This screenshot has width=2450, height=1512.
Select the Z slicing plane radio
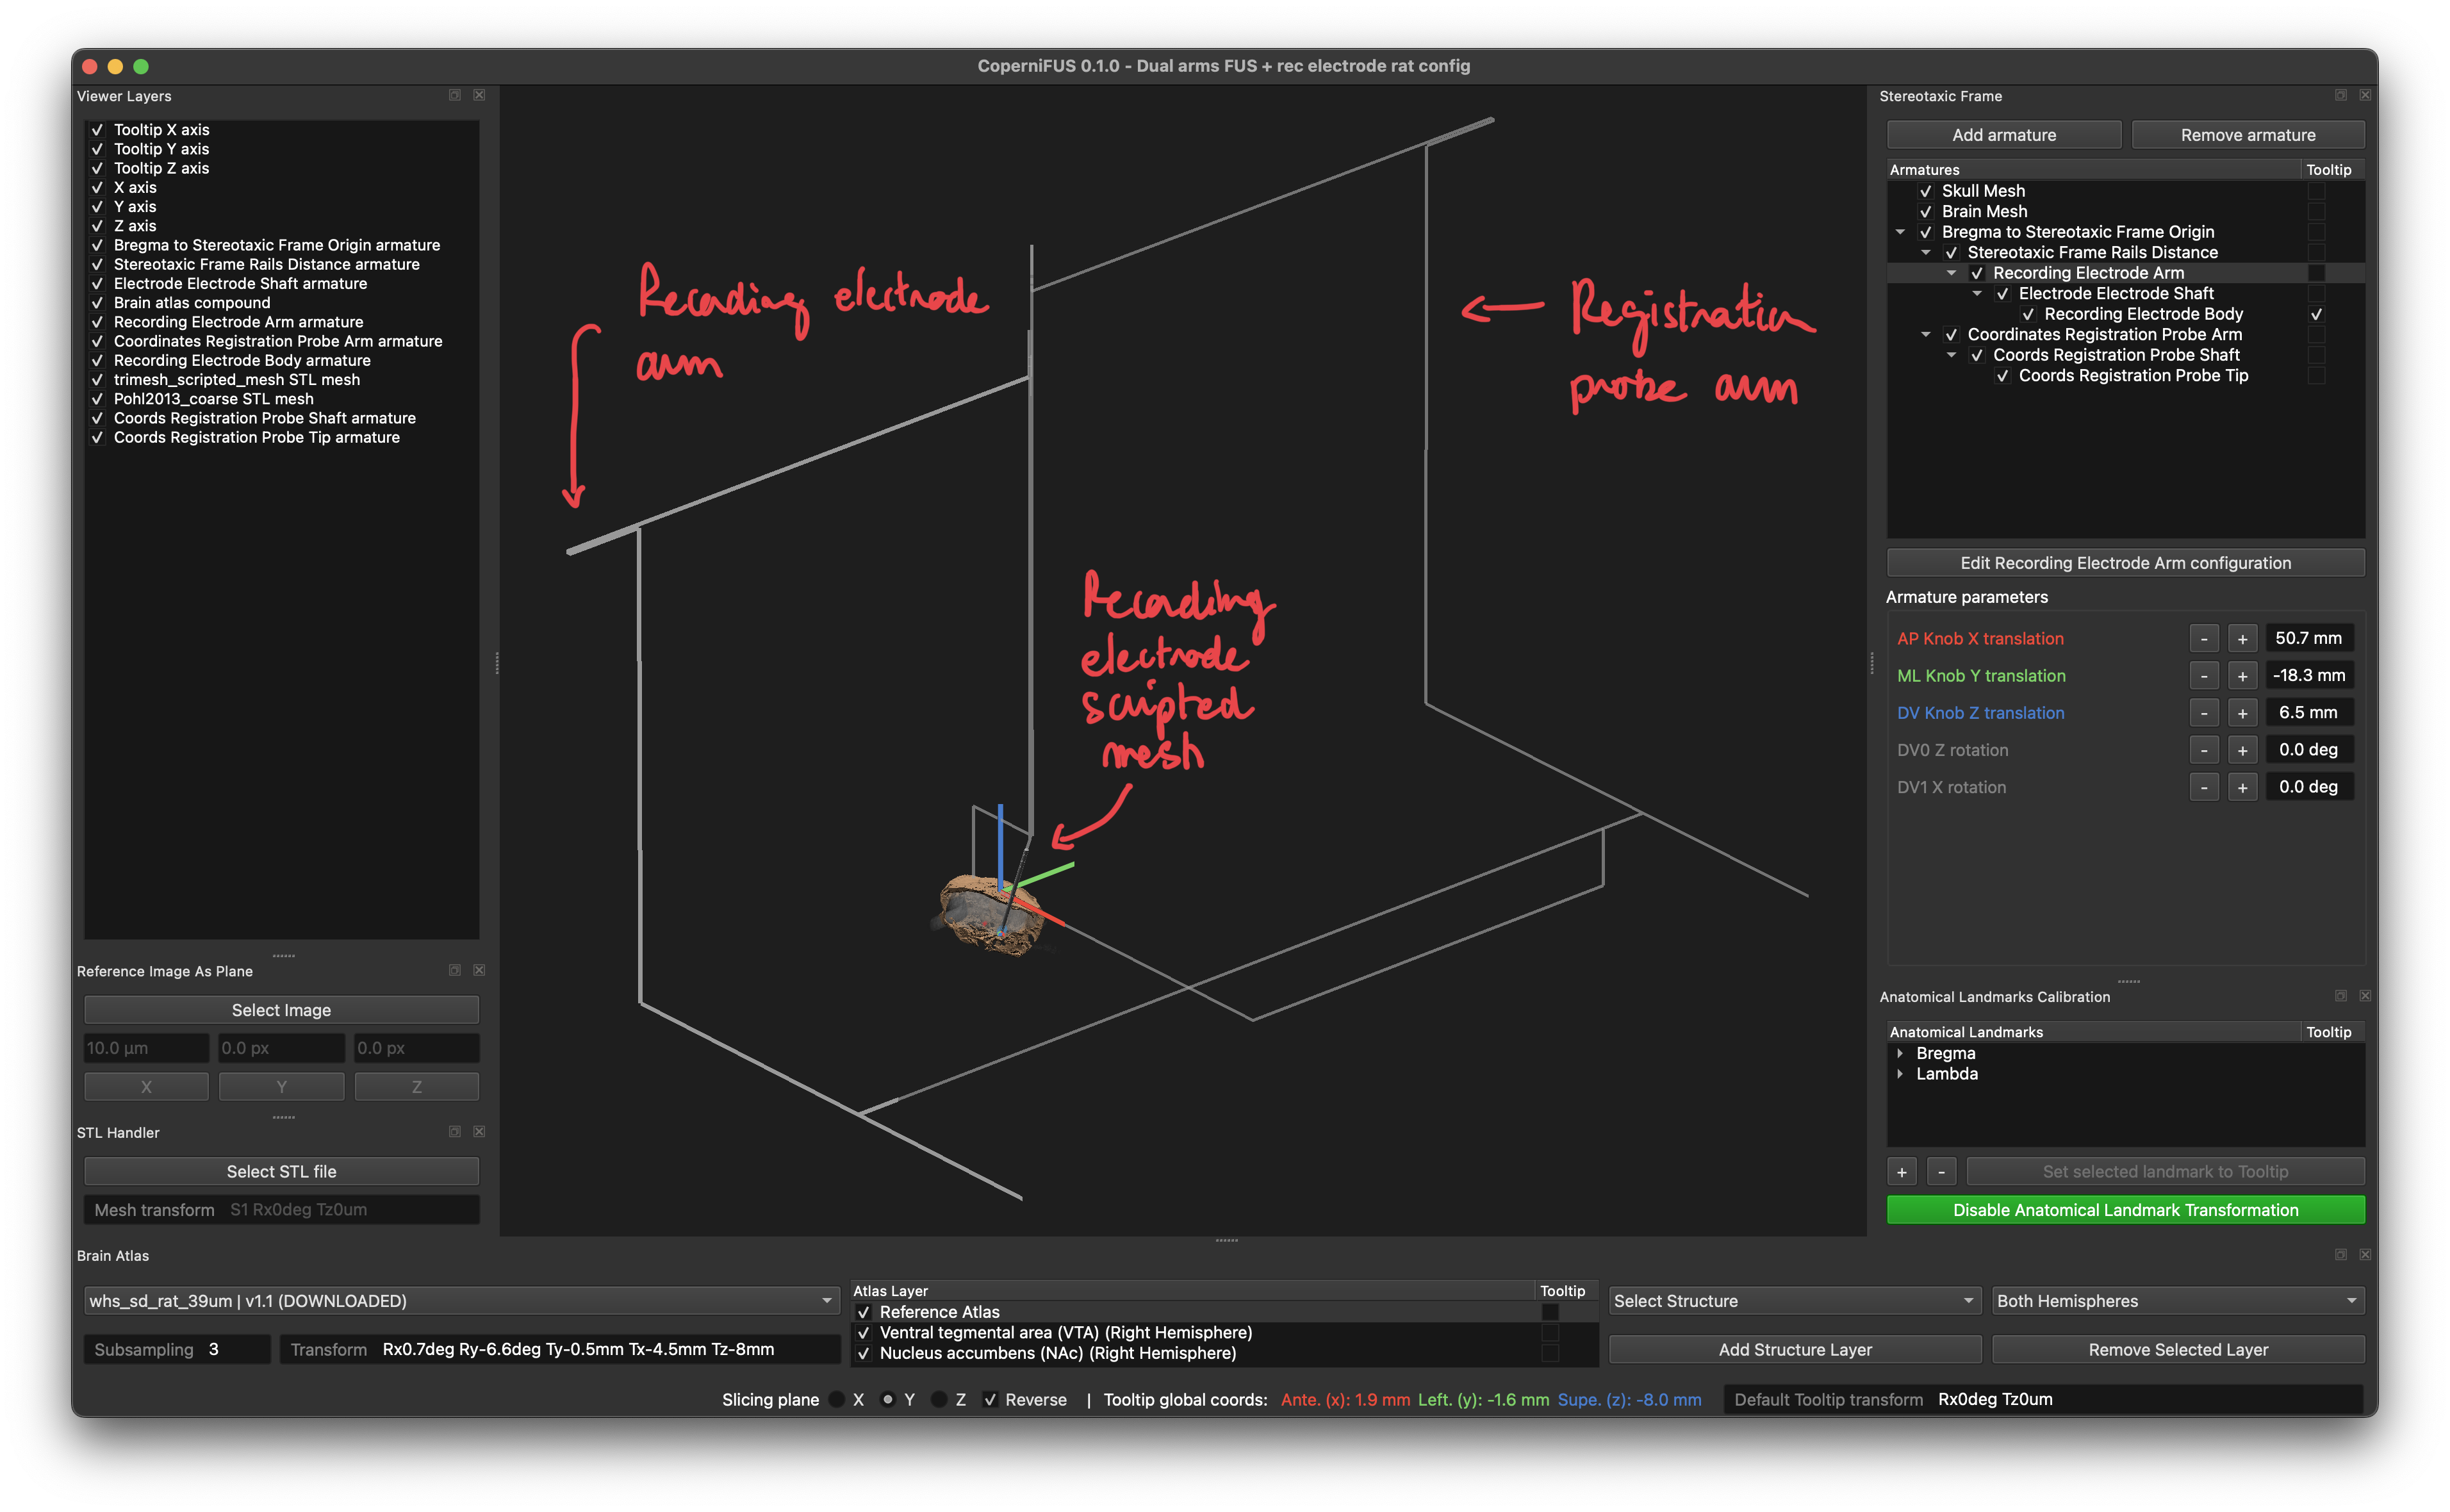click(x=939, y=1400)
